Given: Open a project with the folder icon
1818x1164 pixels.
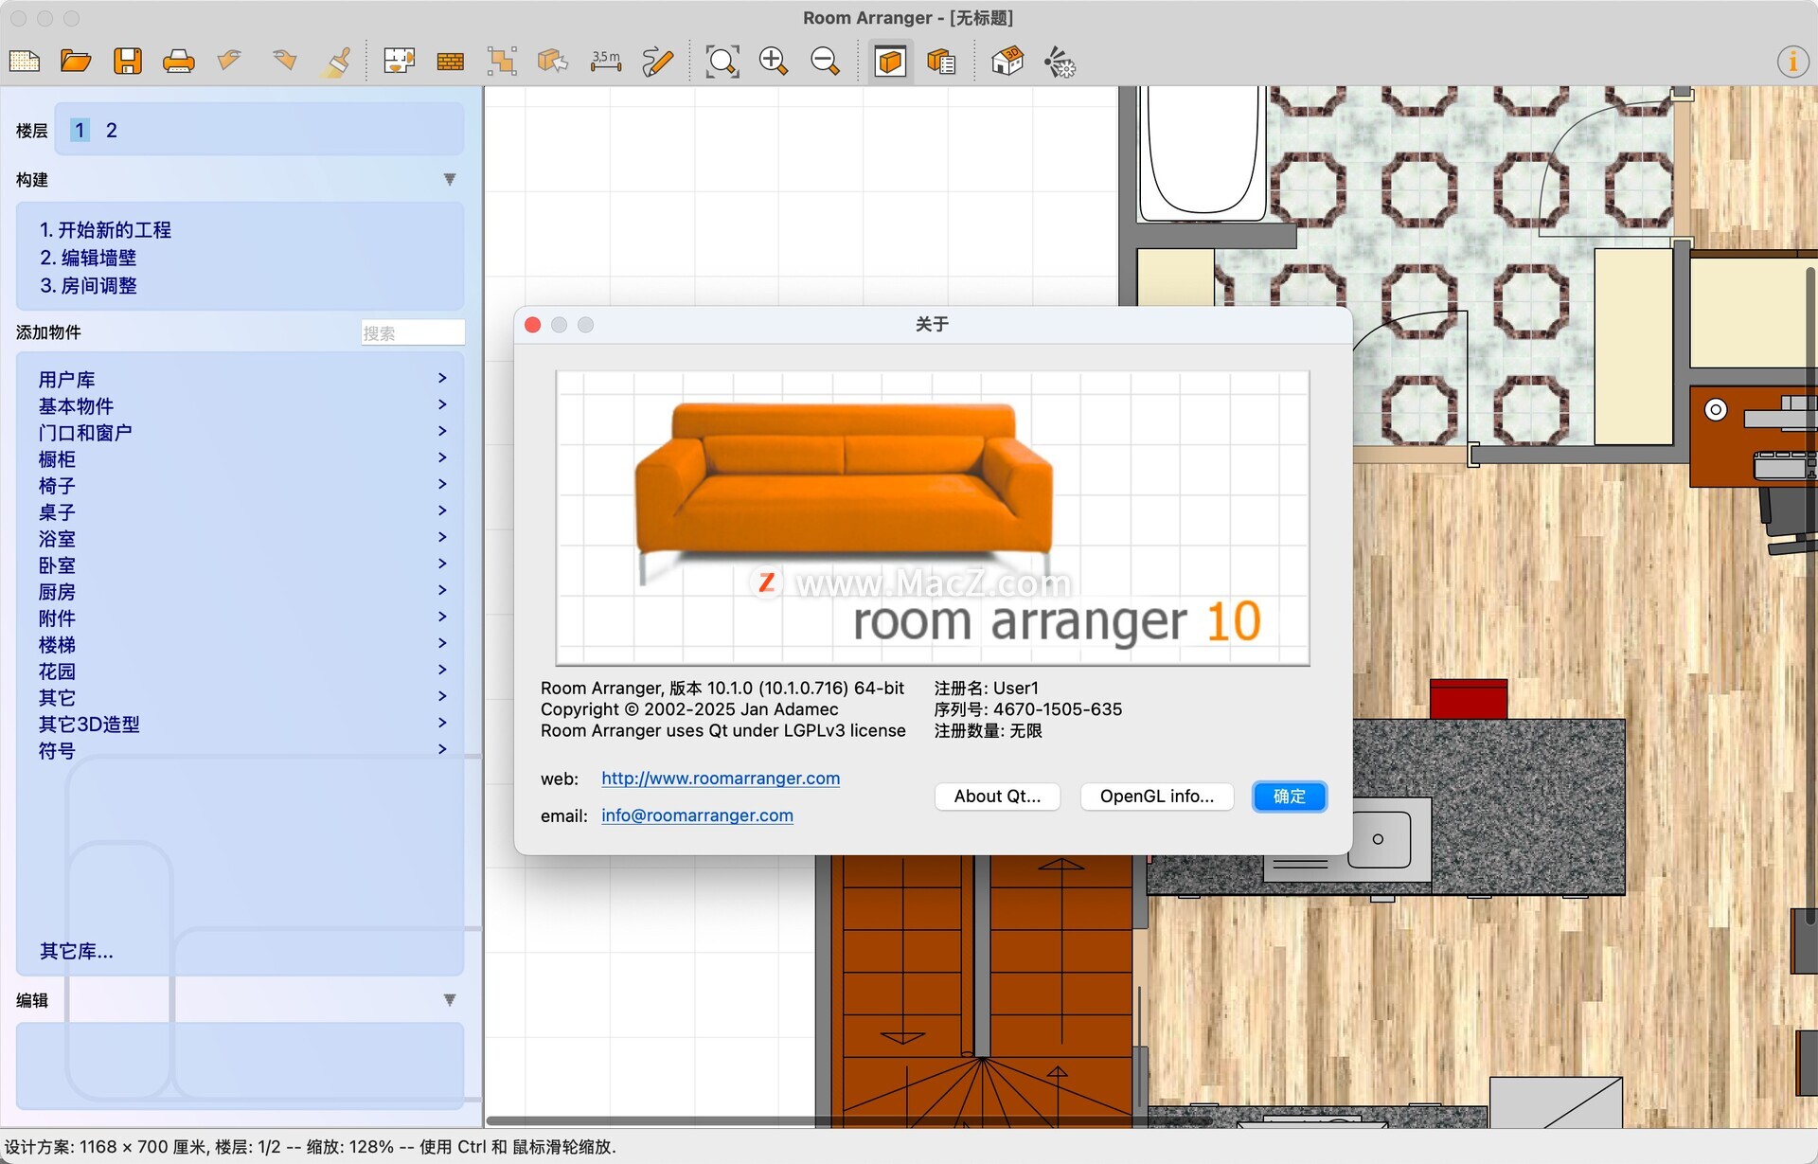Looking at the screenshot, I should [76, 62].
